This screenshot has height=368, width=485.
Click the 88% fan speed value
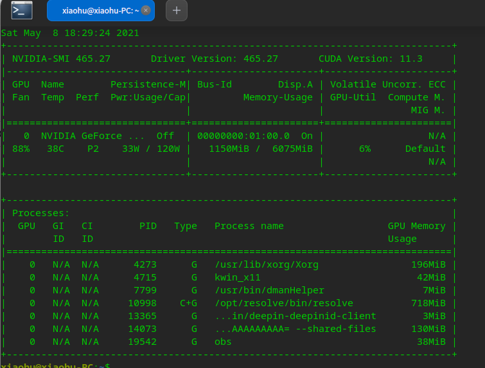[x=21, y=149]
